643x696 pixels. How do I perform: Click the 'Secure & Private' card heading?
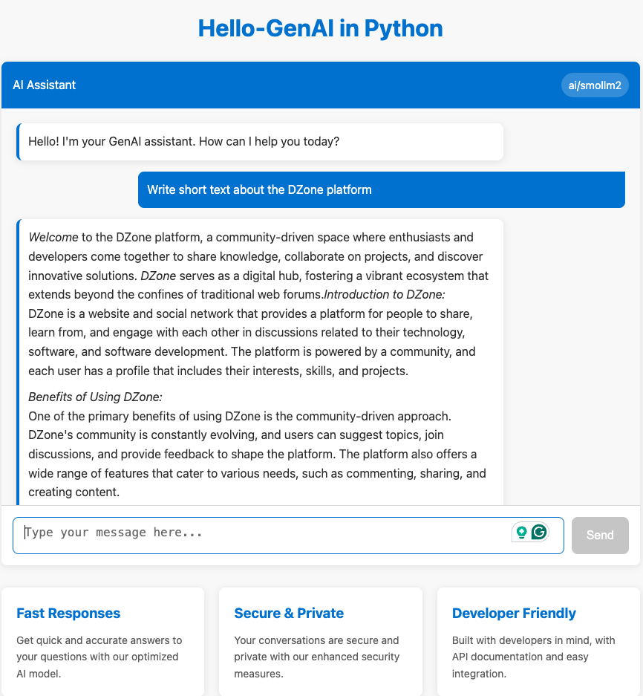[x=289, y=613]
